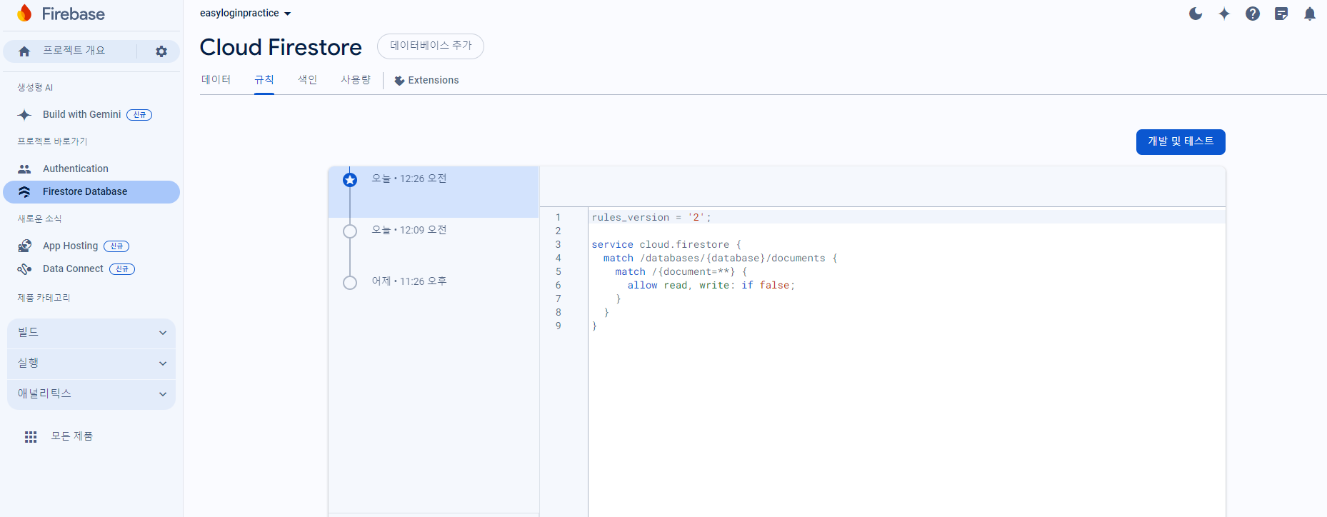The width and height of the screenshot is (1327, 517).
Task: Click the Data Connect icon
Action: (24, 269)
